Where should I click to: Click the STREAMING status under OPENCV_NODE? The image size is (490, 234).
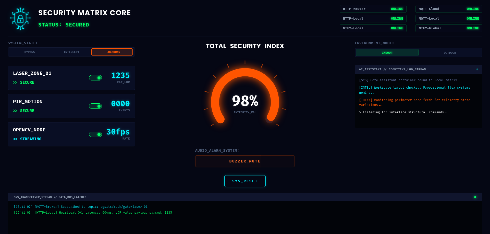27,139
